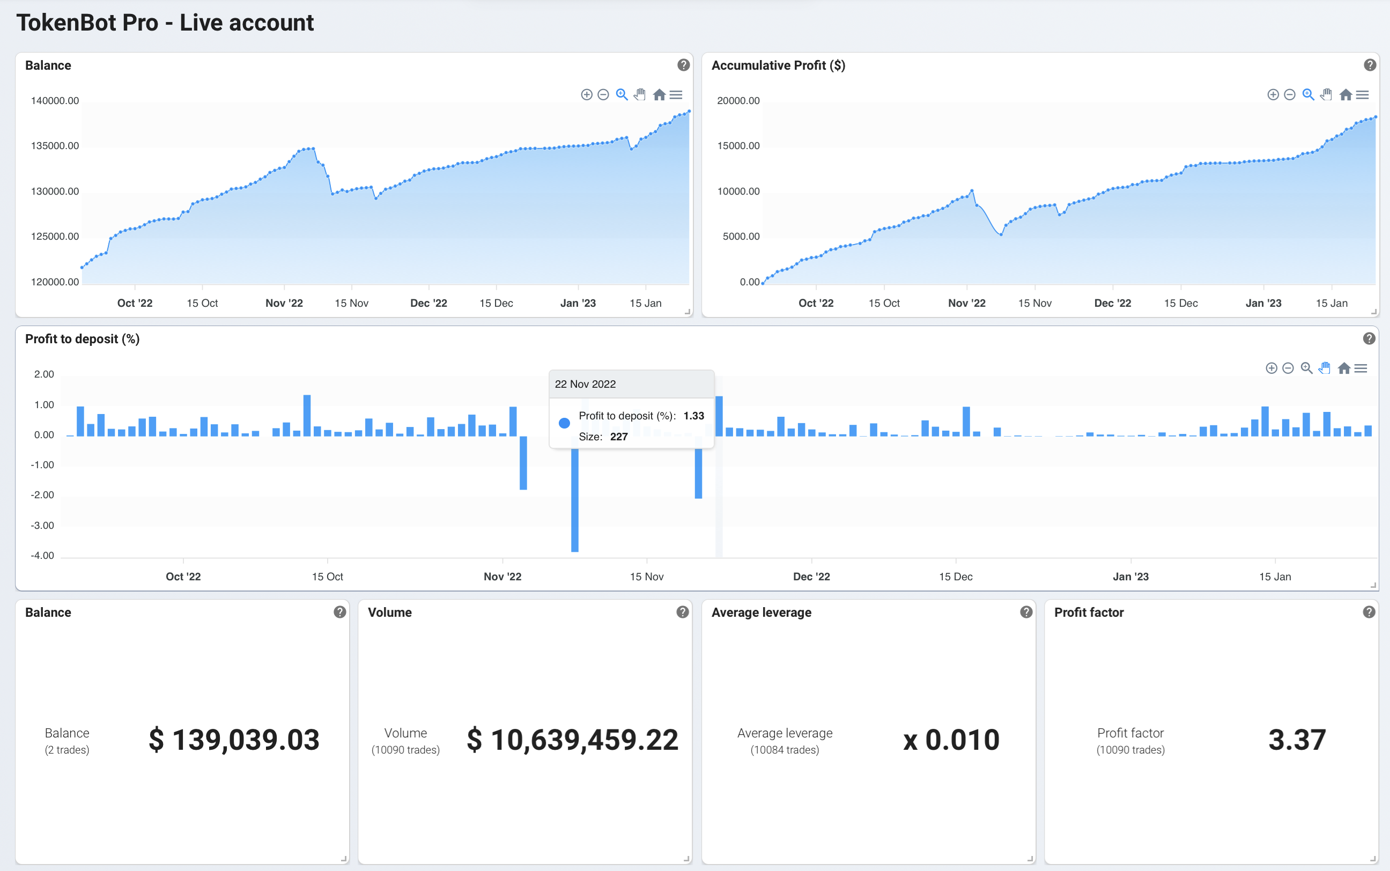Open help on the Volume stat card

(682, 612)
